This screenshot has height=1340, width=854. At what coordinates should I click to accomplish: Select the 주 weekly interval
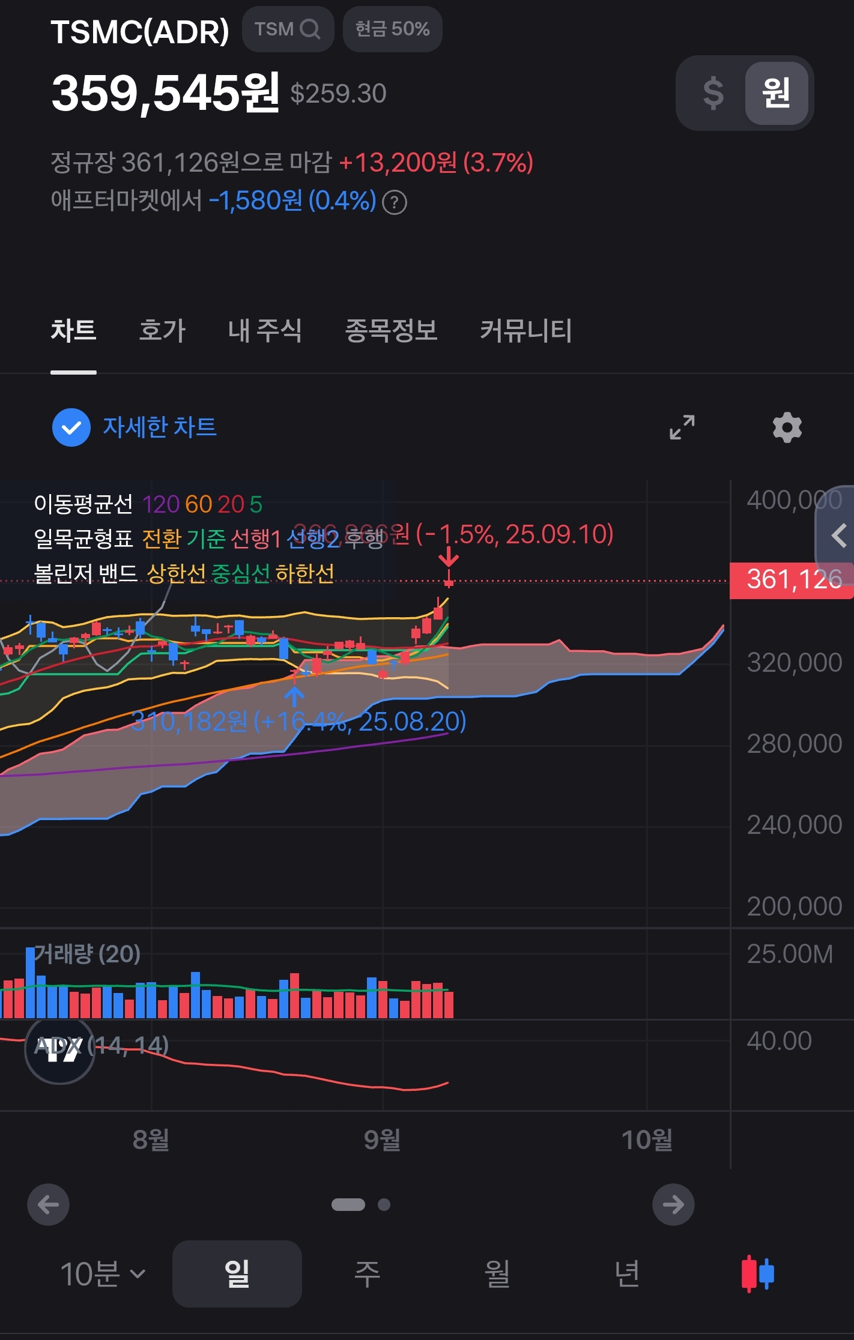tap(367, 1274)
